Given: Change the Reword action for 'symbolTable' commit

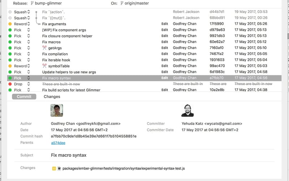Looking at the screenshot, I should pos(29,66).
